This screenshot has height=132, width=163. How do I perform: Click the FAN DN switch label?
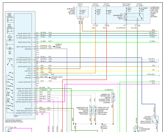coord(9,100)
